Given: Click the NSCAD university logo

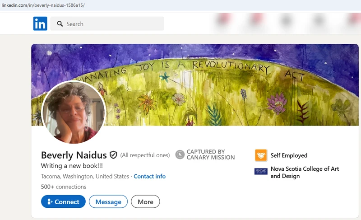Looking at the screenshot, I should coord(261,171).
